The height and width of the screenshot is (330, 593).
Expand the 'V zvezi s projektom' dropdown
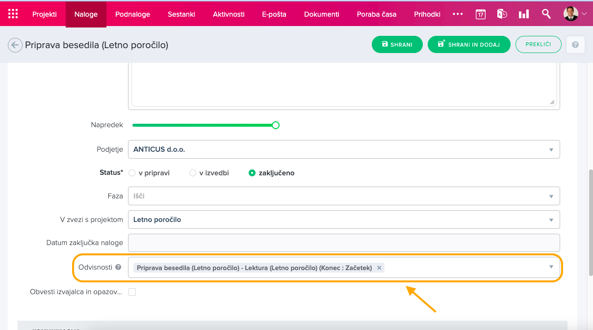pos(551,220)
